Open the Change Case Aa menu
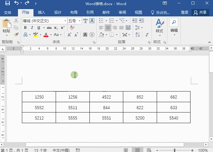 click(58, 35)
